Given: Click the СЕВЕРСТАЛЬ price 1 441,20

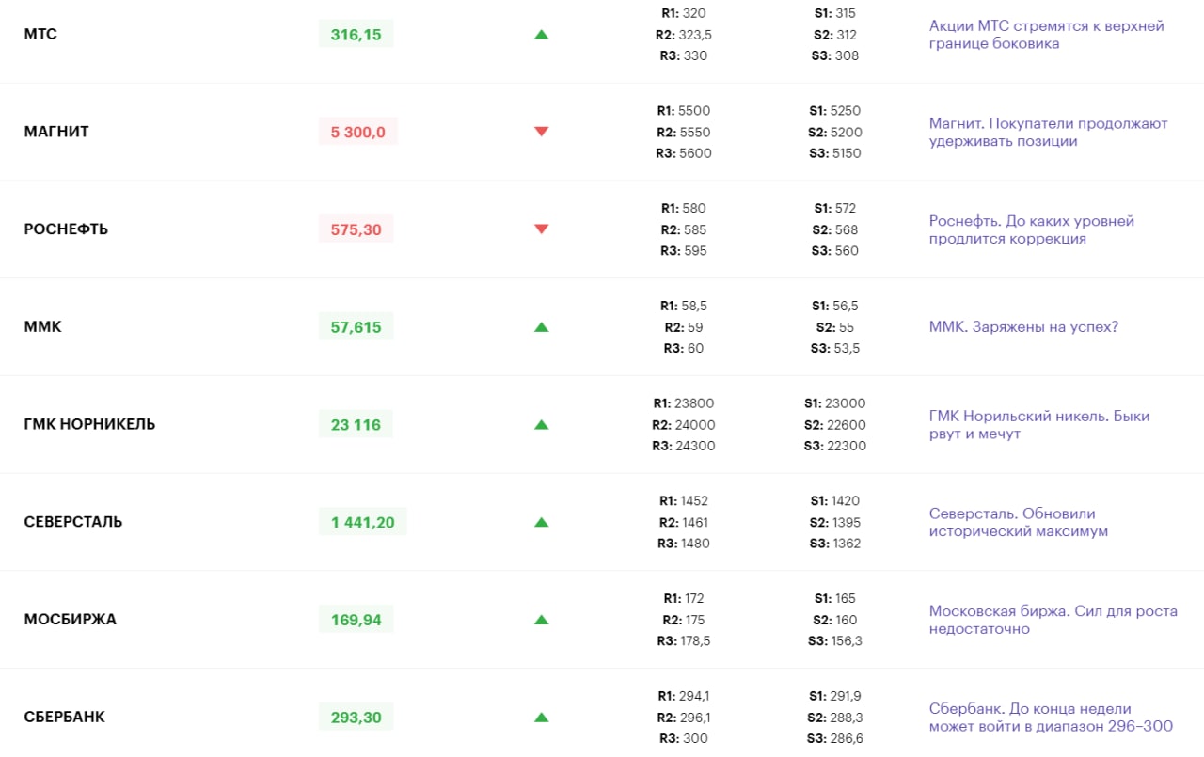Looking at the screenshot, I should pyautogui.click(x=363, y=522).
